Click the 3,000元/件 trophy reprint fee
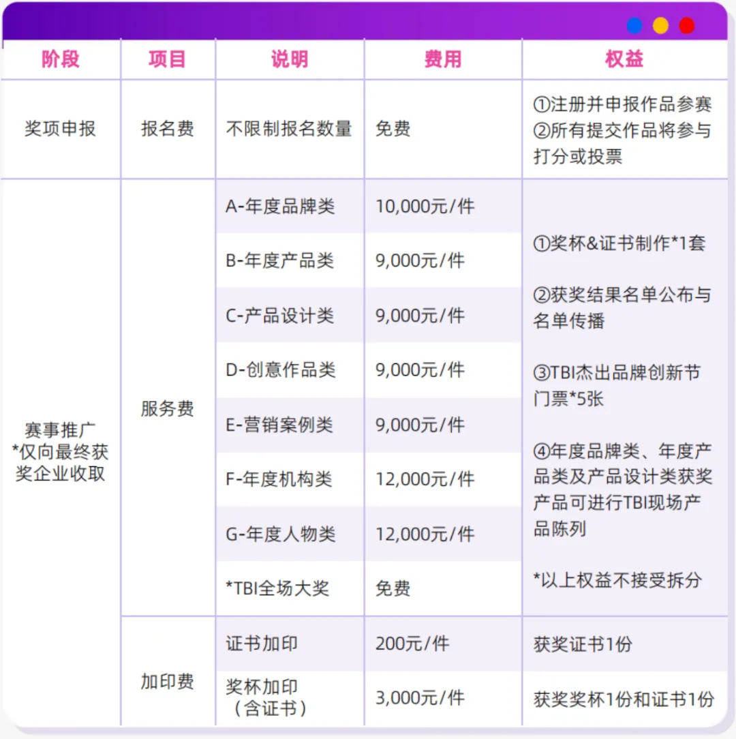Viewport: 736px width, 739px height. click(x=420, y=697)
